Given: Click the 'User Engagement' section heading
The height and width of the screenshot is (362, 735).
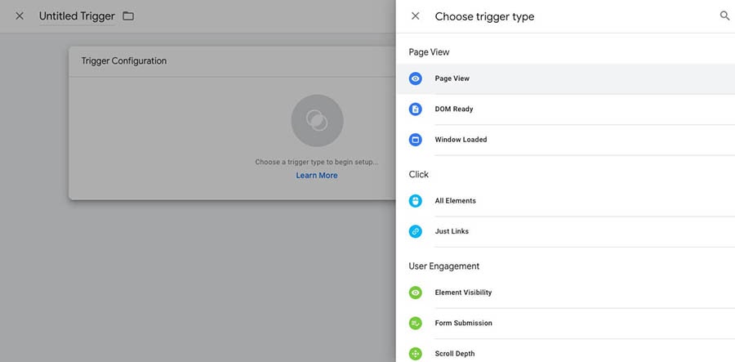Looking at the screenshot, I should pos(444,266).
